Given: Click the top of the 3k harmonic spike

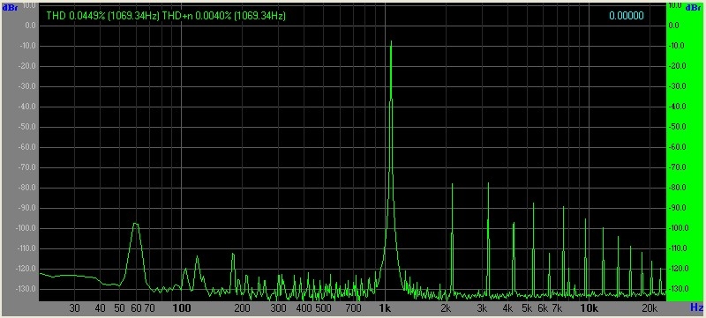Looking at the screenshot, I should pyautogui.click(x=488, y=183).
